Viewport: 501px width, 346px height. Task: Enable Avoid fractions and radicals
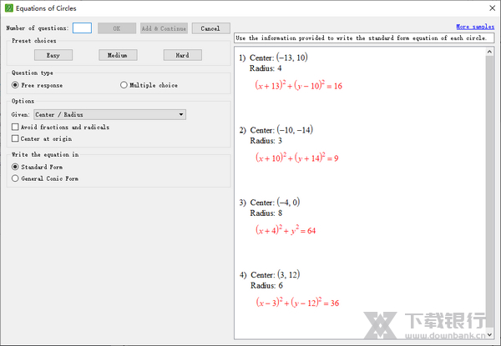15,127
